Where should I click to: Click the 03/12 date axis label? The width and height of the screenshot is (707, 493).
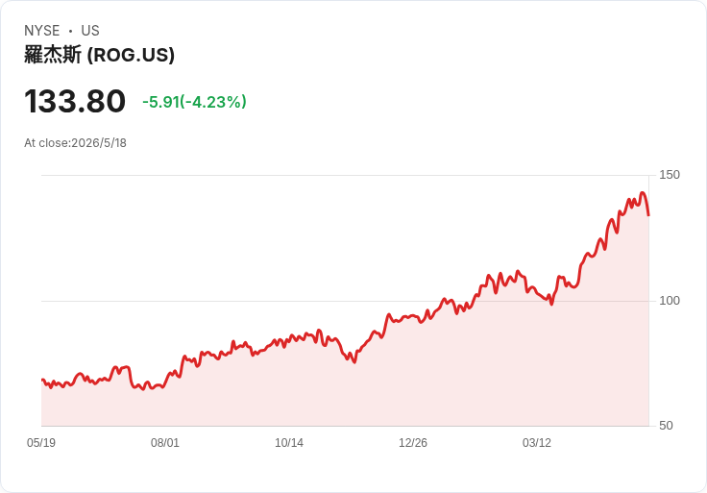(537, 442)
